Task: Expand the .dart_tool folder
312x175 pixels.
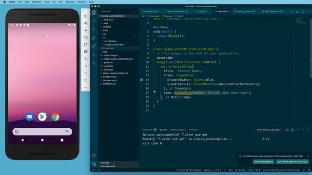Action: pyautogui.click(x=108, y=19)
